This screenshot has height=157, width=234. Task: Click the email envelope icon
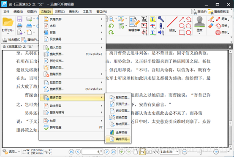(29, 19)
